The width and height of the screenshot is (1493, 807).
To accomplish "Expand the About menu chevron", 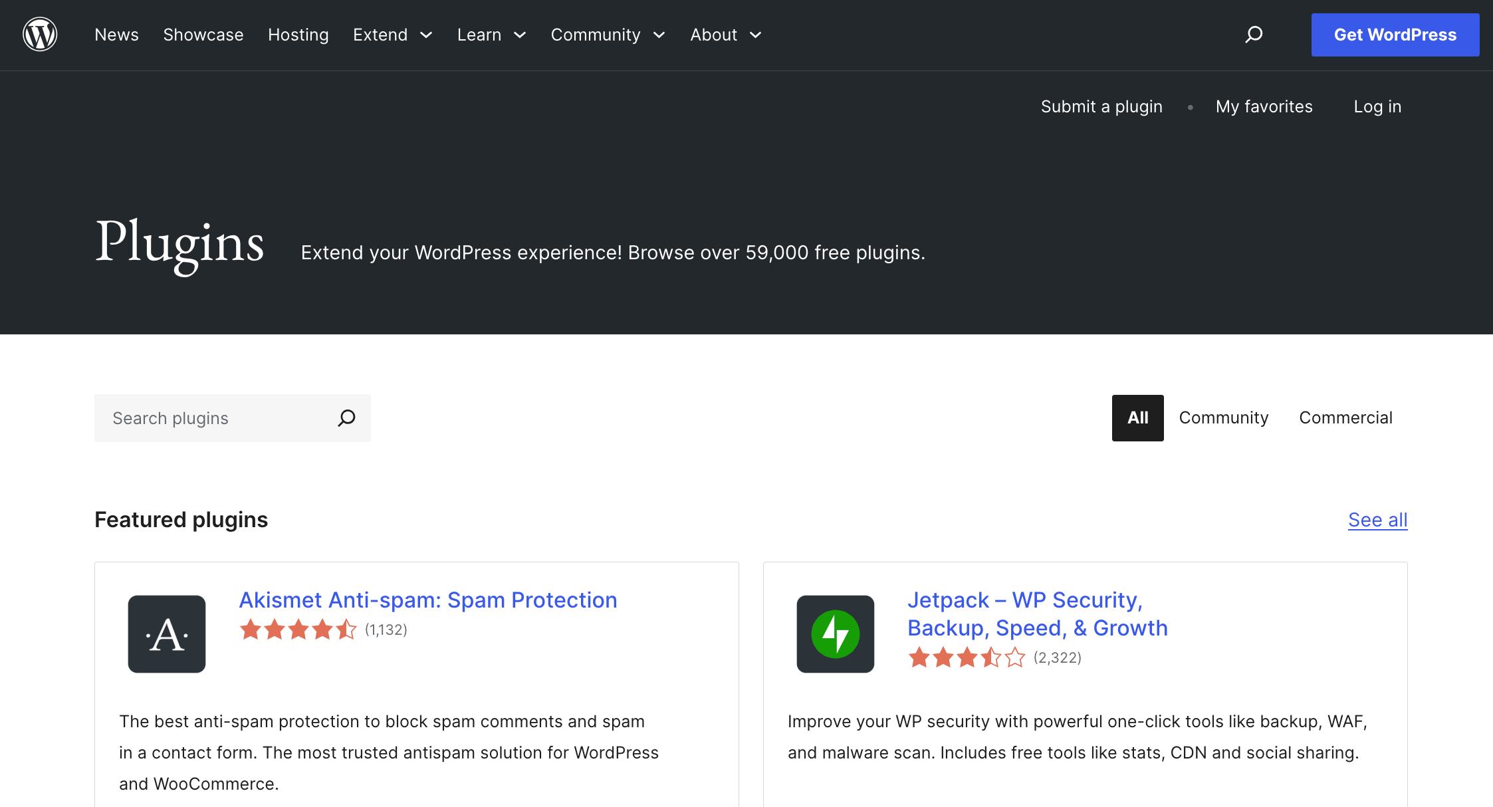I will click(x=756, y=35).
